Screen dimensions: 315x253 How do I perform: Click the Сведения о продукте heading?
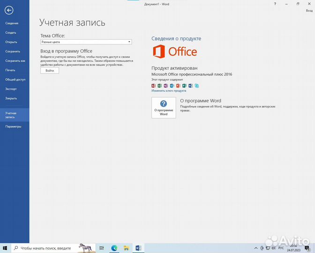176,38
